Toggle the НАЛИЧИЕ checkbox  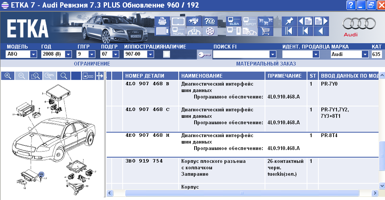166,54
